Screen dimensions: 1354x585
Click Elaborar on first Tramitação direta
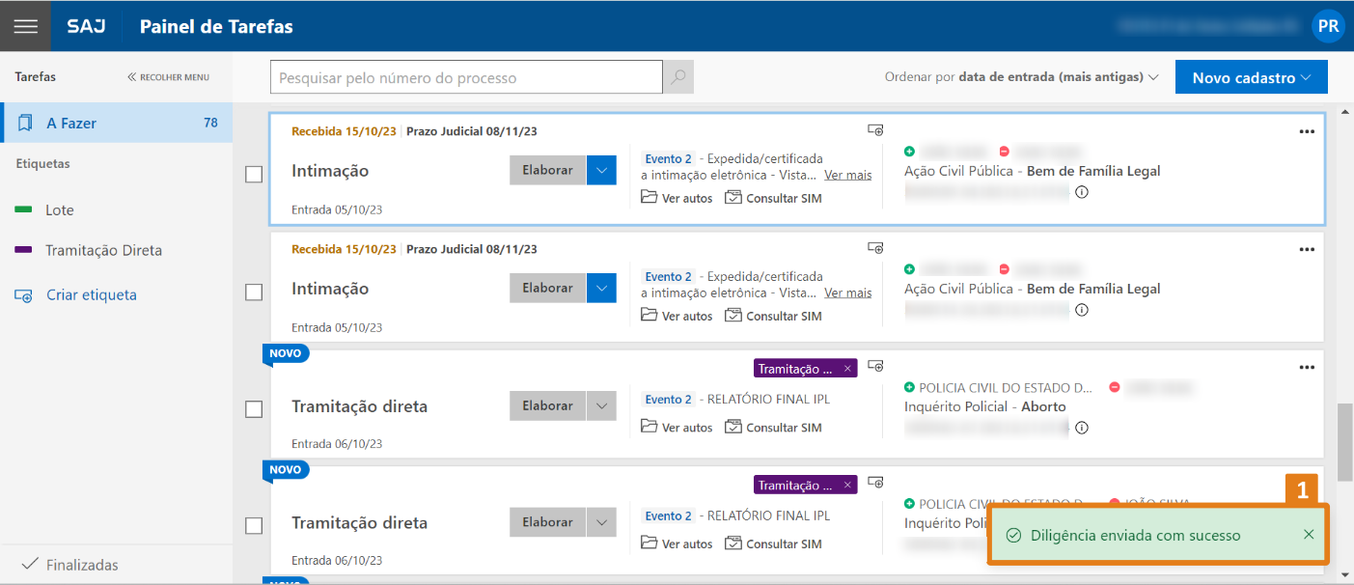[547, 405]
